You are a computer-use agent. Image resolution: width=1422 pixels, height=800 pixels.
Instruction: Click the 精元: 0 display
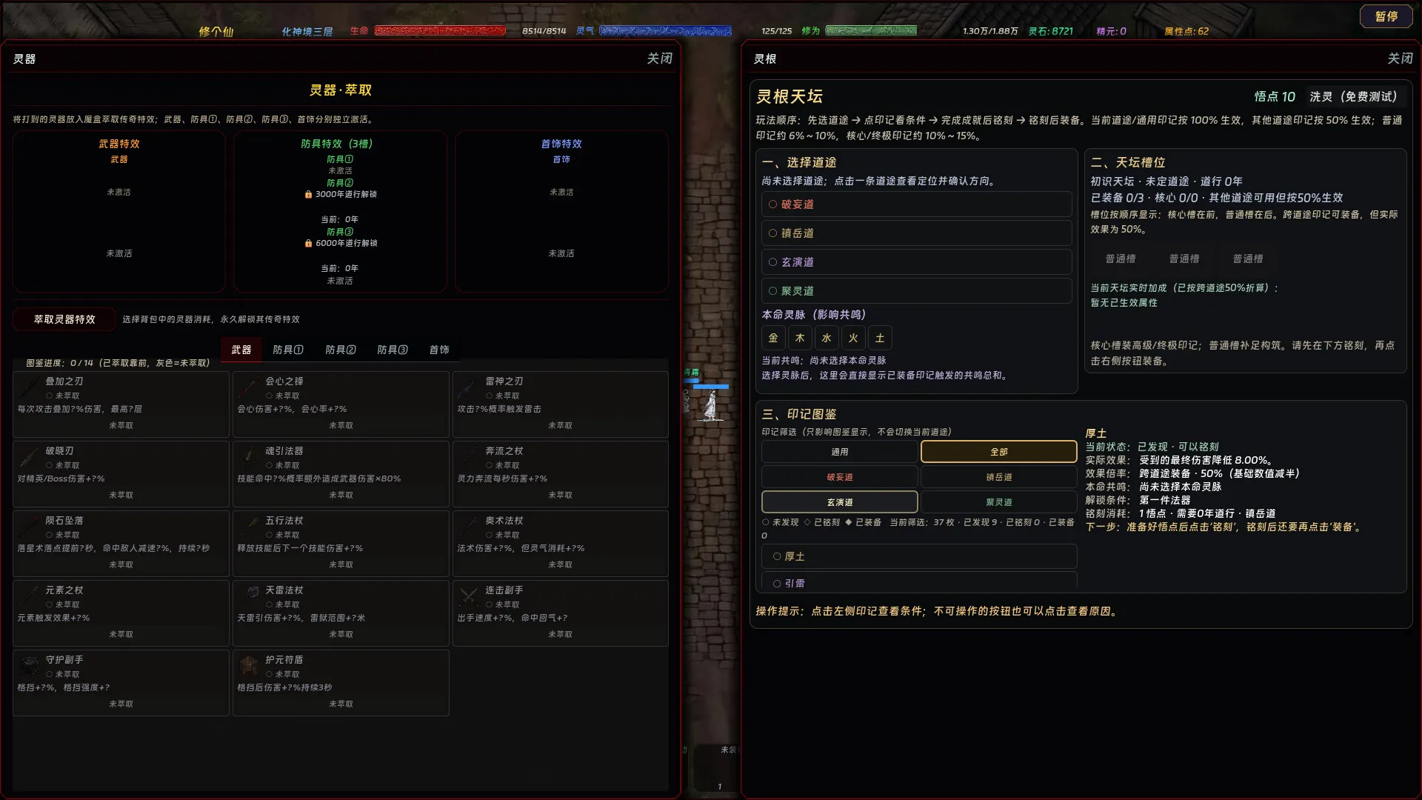click(x=1111, y=31)
